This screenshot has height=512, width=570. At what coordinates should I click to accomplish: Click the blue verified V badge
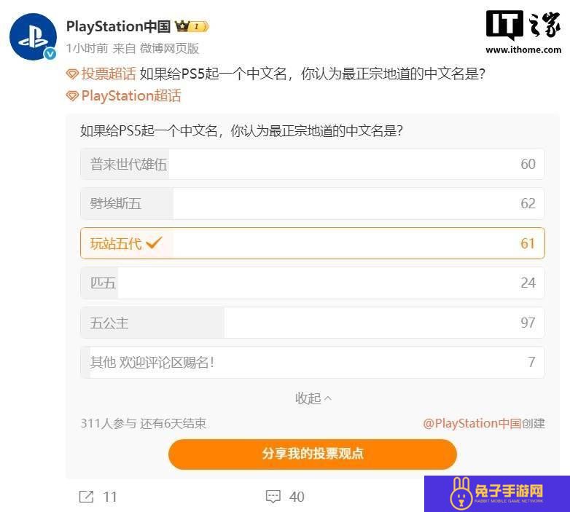click(x=50, y=54)
